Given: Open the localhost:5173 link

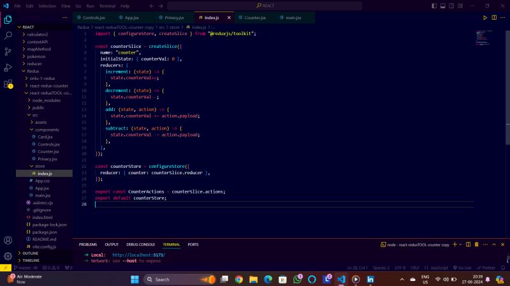Looking at the screenshot, I should (139, 255).
